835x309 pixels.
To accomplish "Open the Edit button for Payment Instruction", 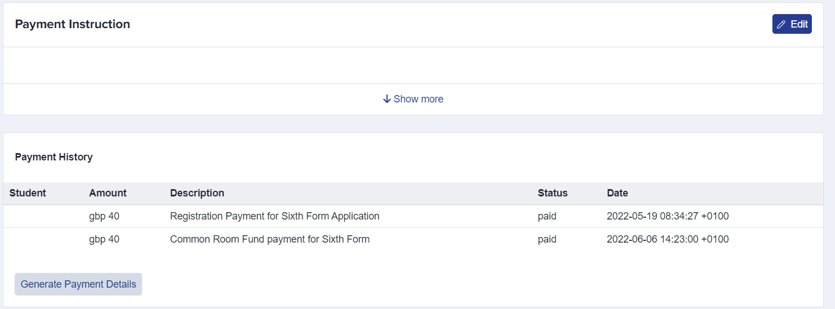I will pyautogui.click(x=792, y=24).
